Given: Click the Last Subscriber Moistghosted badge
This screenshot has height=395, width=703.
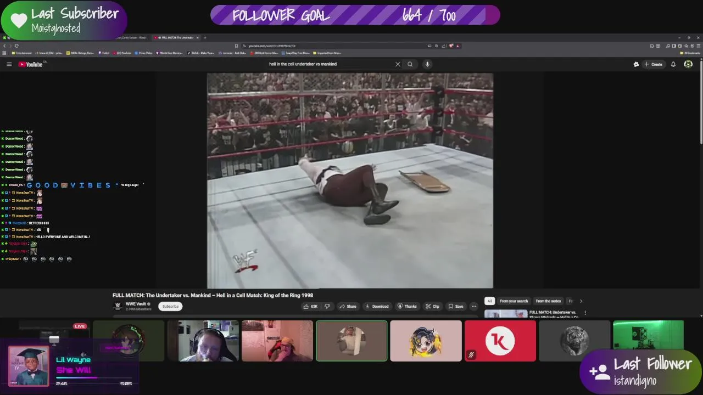Looking at the screenshot, I should click(64, 20).
